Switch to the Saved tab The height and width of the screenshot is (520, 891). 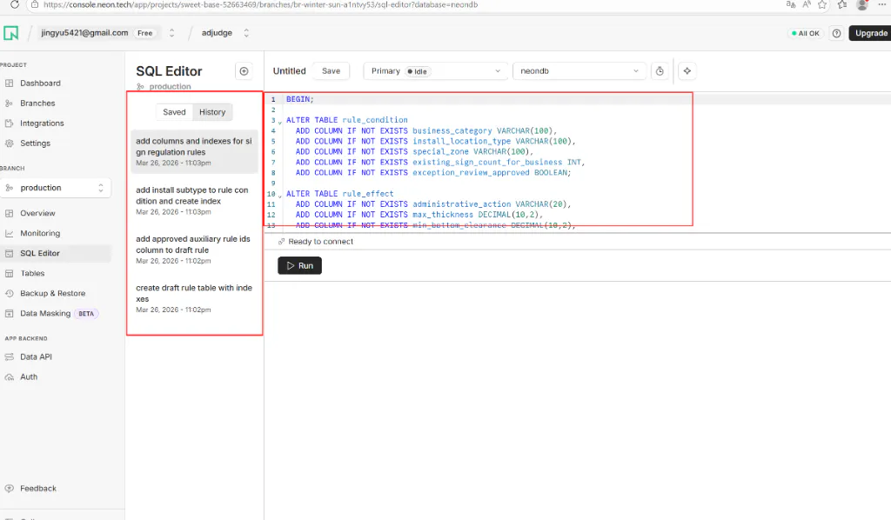point(174,112)
